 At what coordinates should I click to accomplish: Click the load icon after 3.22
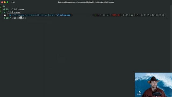click(x=107, y=15)
